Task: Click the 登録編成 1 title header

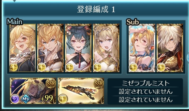Action: [96, 9]
